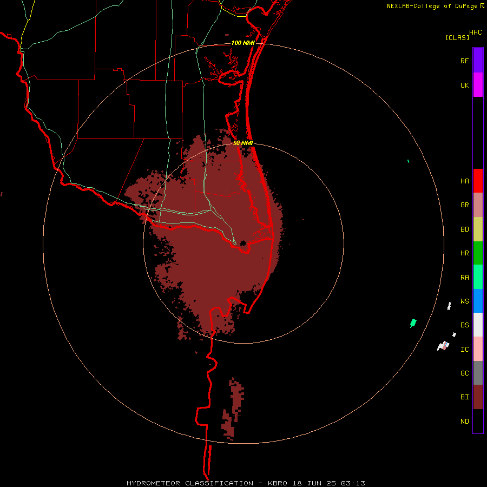Pick the WS blue legend swatch
Viewport: 487px width, 487px height.
pyautogui.click(x=478, y=301)
